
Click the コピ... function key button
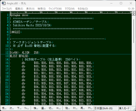tap(58, 108)
